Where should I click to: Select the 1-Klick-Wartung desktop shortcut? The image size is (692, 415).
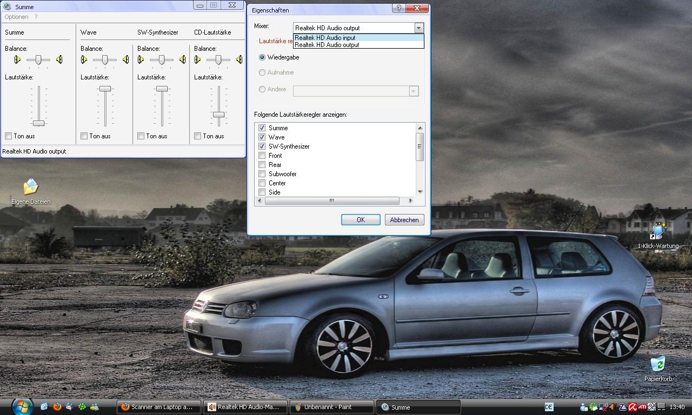[658, 236]
